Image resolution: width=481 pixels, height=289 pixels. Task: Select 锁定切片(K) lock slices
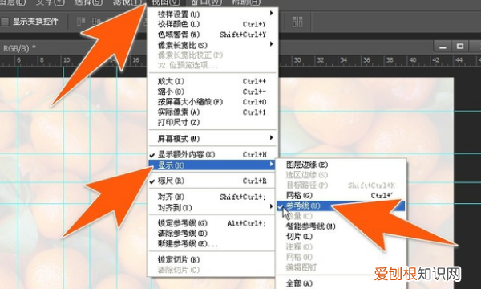(x=212, y=260)
